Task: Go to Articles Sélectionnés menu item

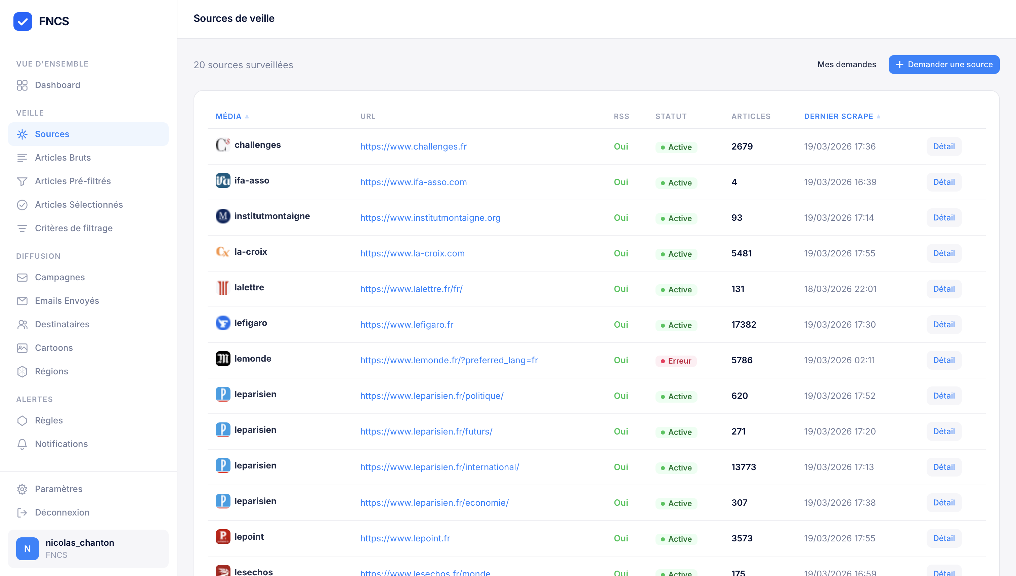Action: point(79,205)
